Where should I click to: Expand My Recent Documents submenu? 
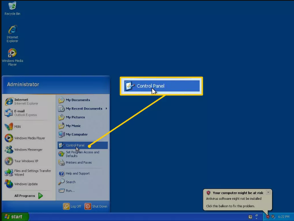[x=83, y=108]
